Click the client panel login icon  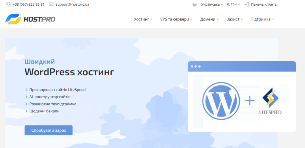click(x=246, y=4)
